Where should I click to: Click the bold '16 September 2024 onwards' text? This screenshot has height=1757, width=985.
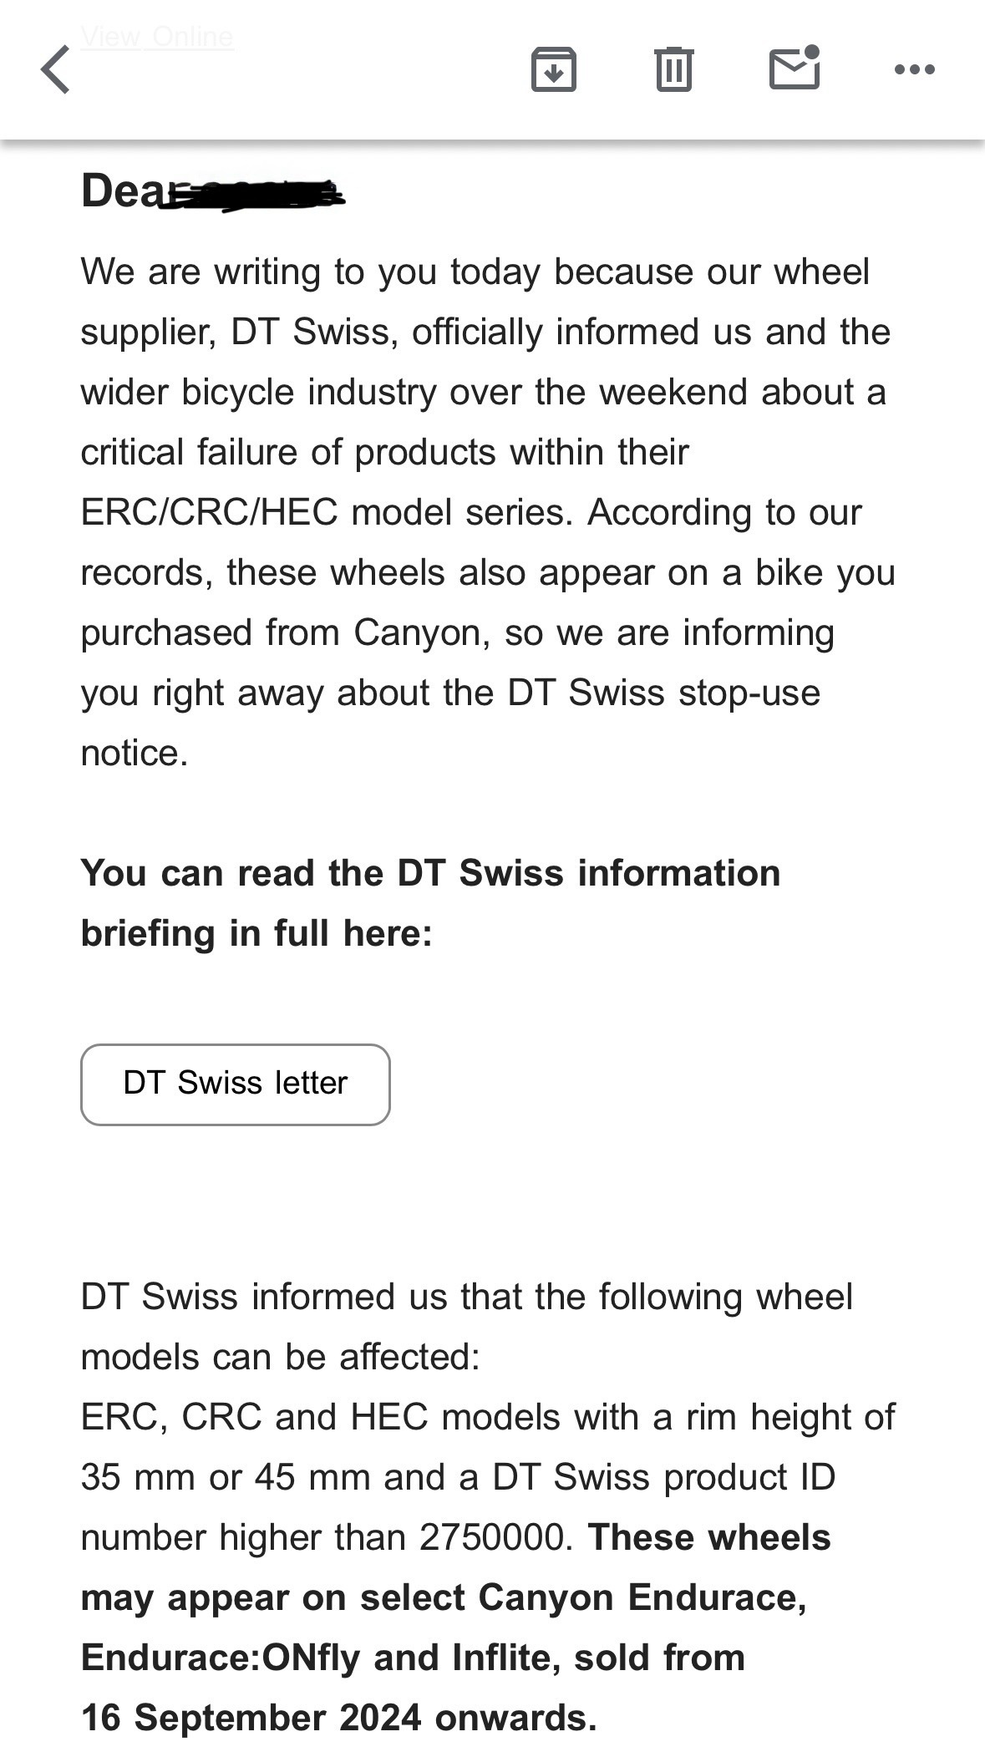[338, 1718]
